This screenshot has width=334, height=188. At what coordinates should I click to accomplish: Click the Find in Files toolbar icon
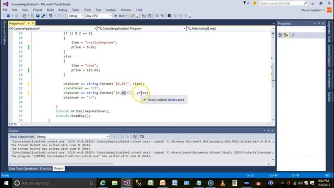(133, 16)
